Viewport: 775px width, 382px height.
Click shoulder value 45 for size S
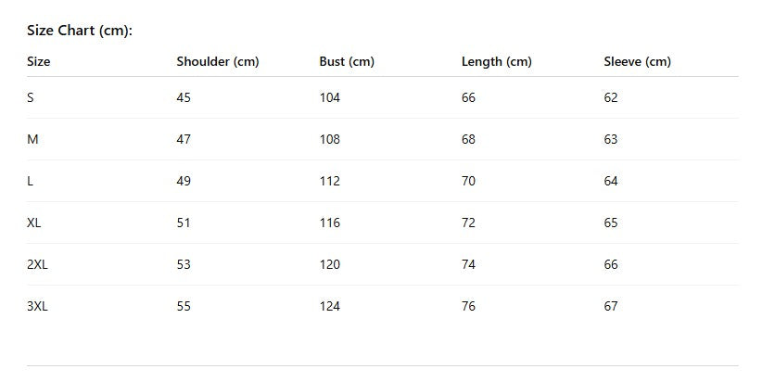pos(184,97)
